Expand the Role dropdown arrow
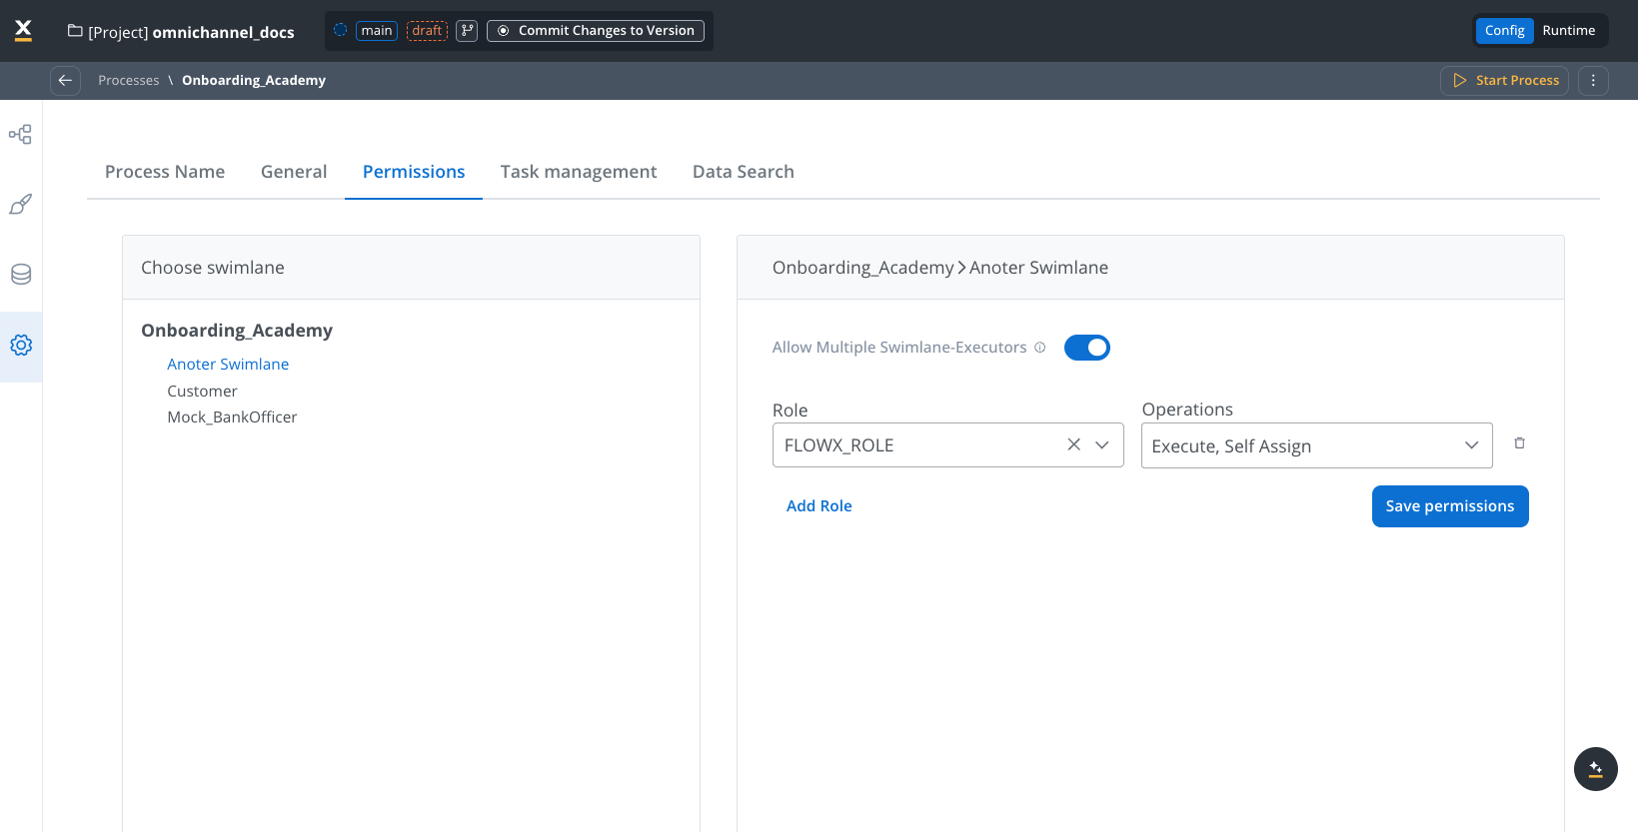 pyautogui.click(x=1102, y=445)
